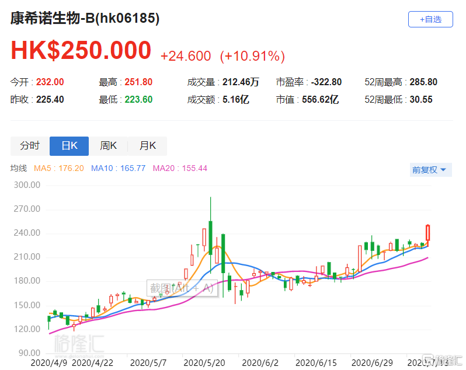Click the 52周最高 value 285.80
Screen dimensions: 466x370
(x=425, y=82)
